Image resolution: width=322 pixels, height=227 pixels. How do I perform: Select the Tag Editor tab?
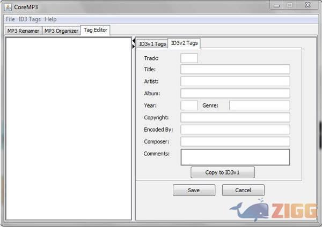click(96, 30)
